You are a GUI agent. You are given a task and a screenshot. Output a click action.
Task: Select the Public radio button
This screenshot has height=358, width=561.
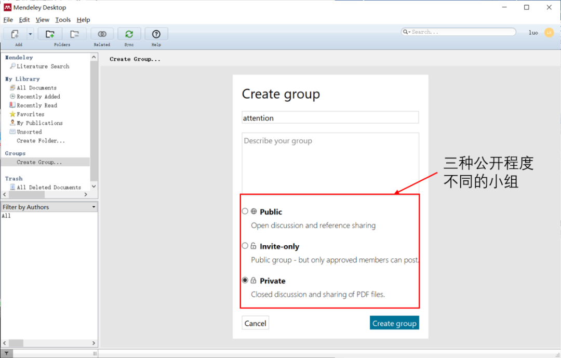245,211
